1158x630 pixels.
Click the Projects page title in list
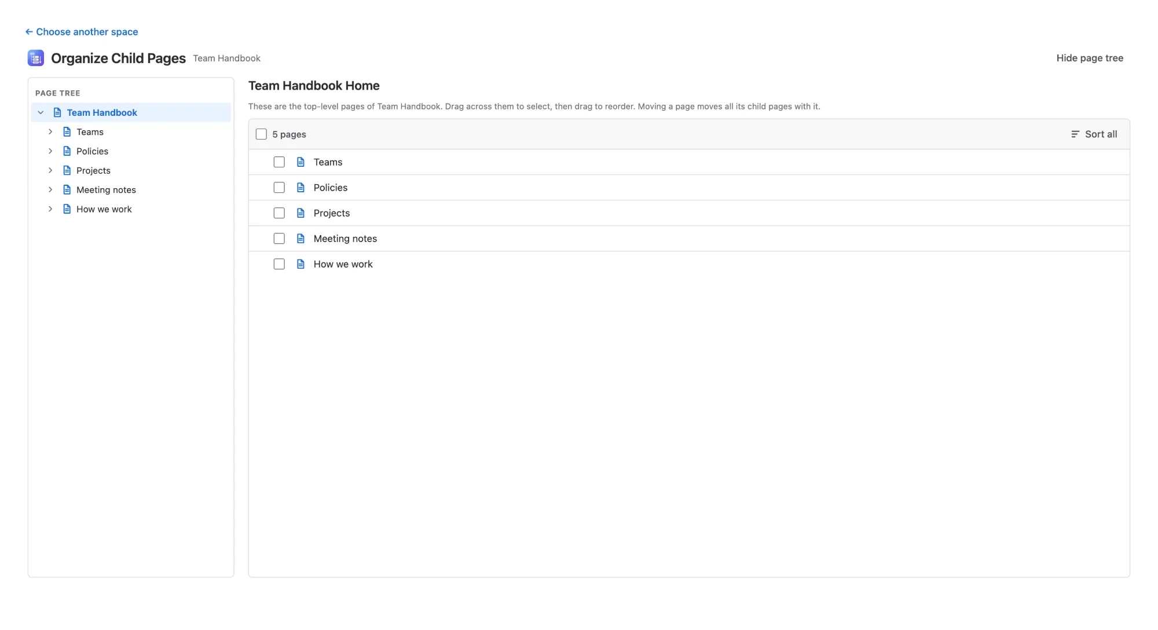tap(332, 213)
